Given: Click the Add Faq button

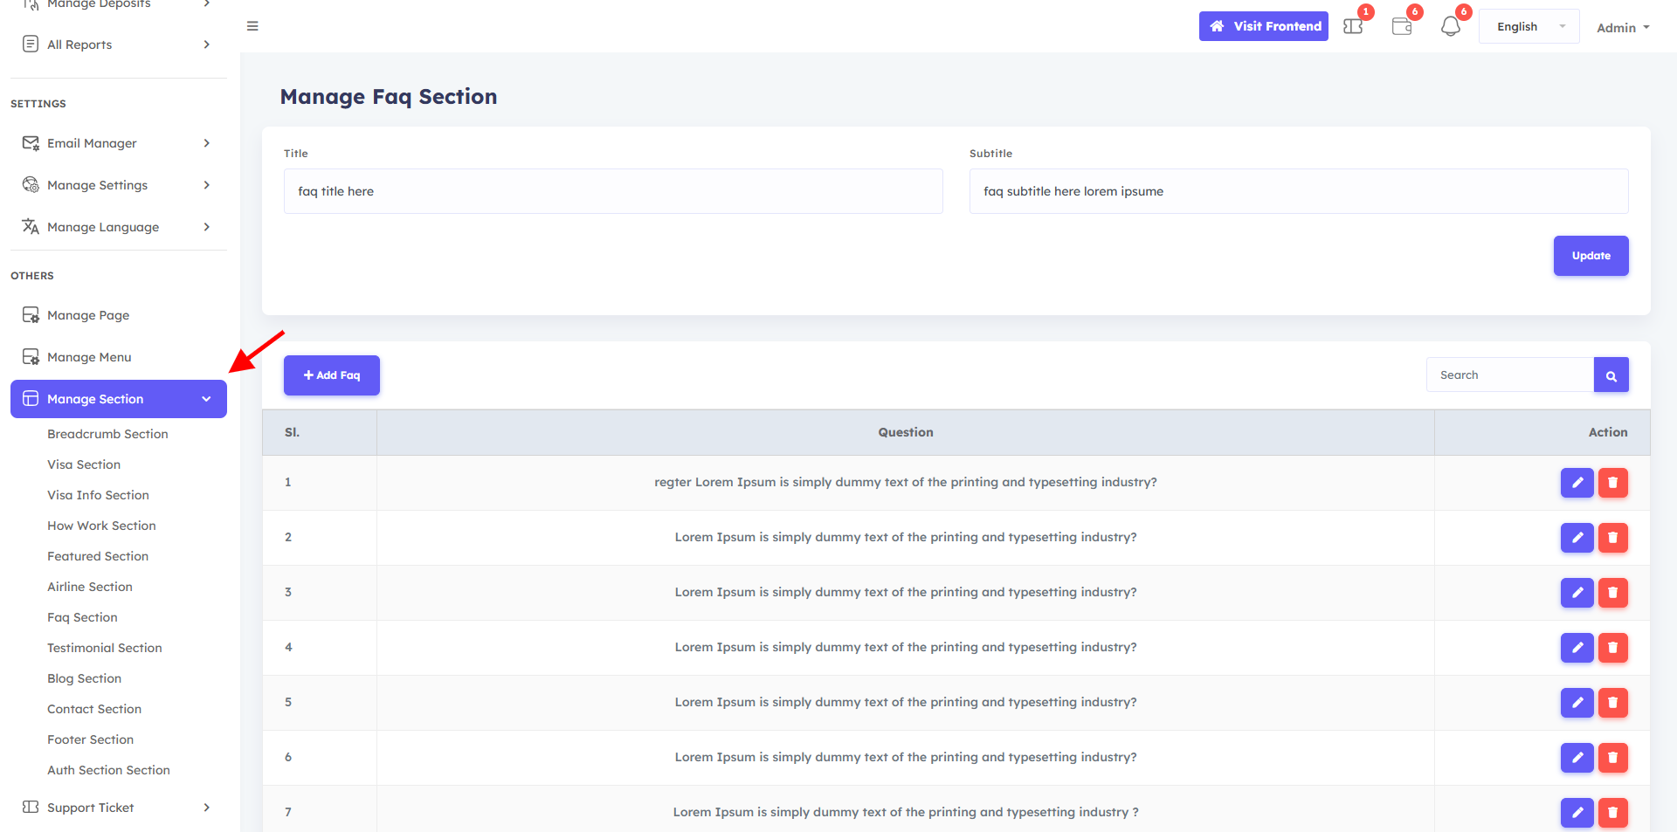Looking at the screenshot, I should (x=332, y=375).
